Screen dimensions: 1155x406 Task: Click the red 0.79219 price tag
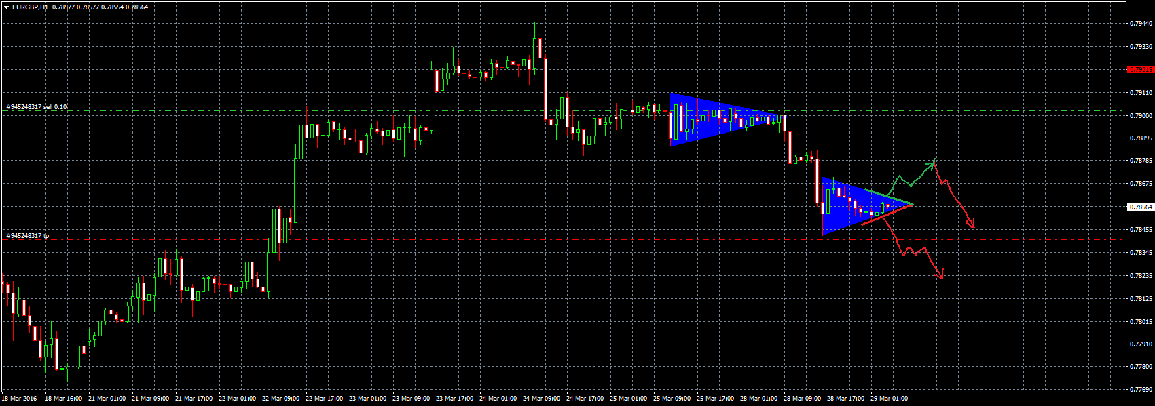coord(1140,70)
